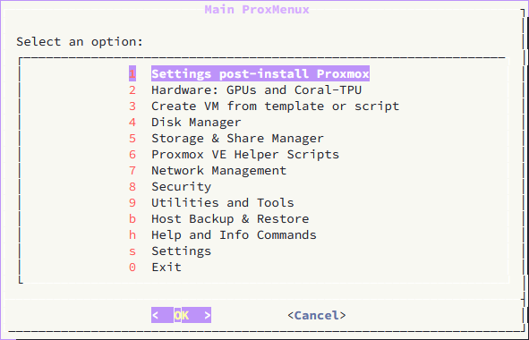Click the Cancel button
529x340 pixels.
point(317,315)
